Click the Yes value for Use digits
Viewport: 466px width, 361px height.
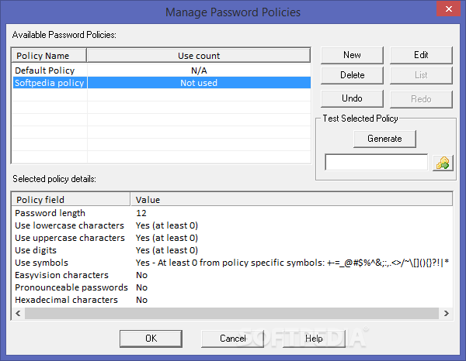[x=167, y=250]
